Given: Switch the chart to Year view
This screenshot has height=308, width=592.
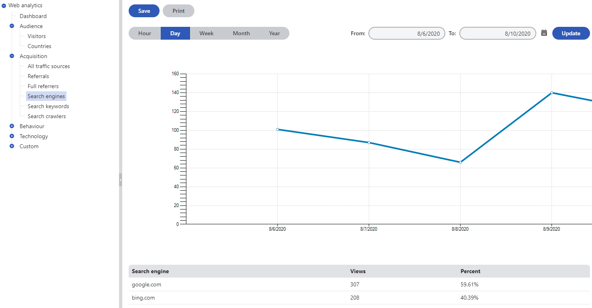Looking at the screenshot, I should (x=275, y=33).
